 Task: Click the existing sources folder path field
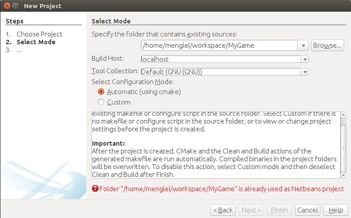219,45
